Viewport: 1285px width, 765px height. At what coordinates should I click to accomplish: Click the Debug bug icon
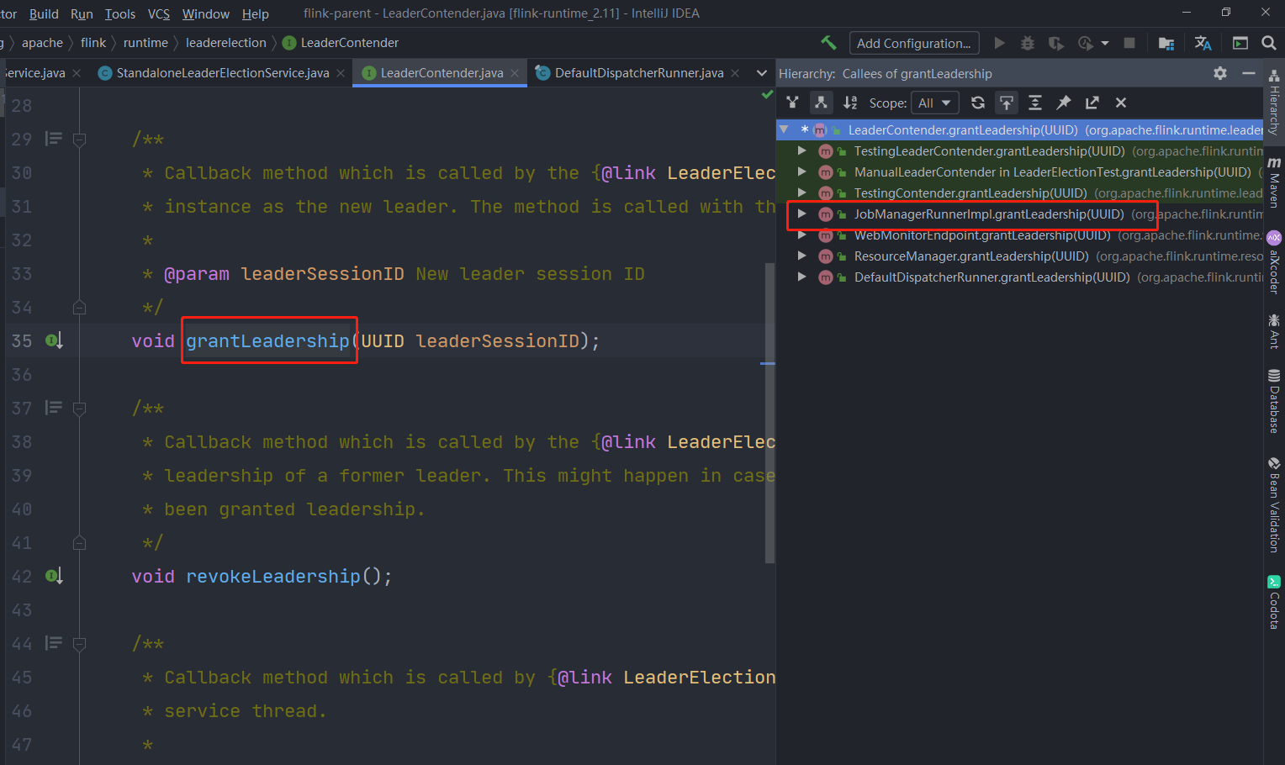(1028, 43)
